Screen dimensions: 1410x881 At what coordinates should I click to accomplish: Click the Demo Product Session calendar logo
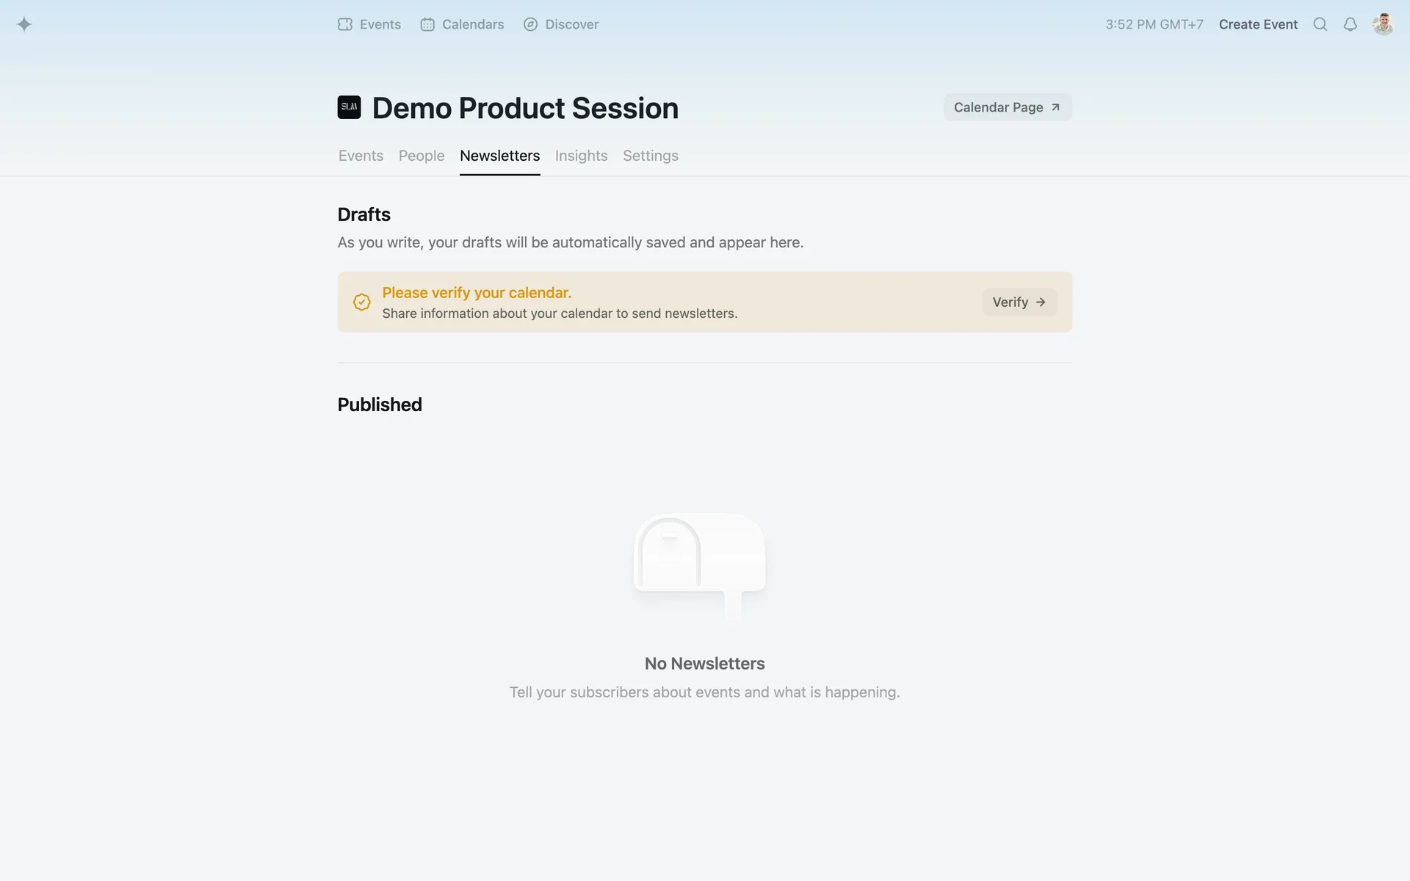tap(349, 107)
